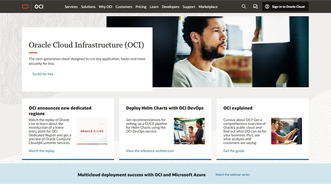Open the Services menu
The height and width of the screenshot is (184, 331).
[71, 7]
